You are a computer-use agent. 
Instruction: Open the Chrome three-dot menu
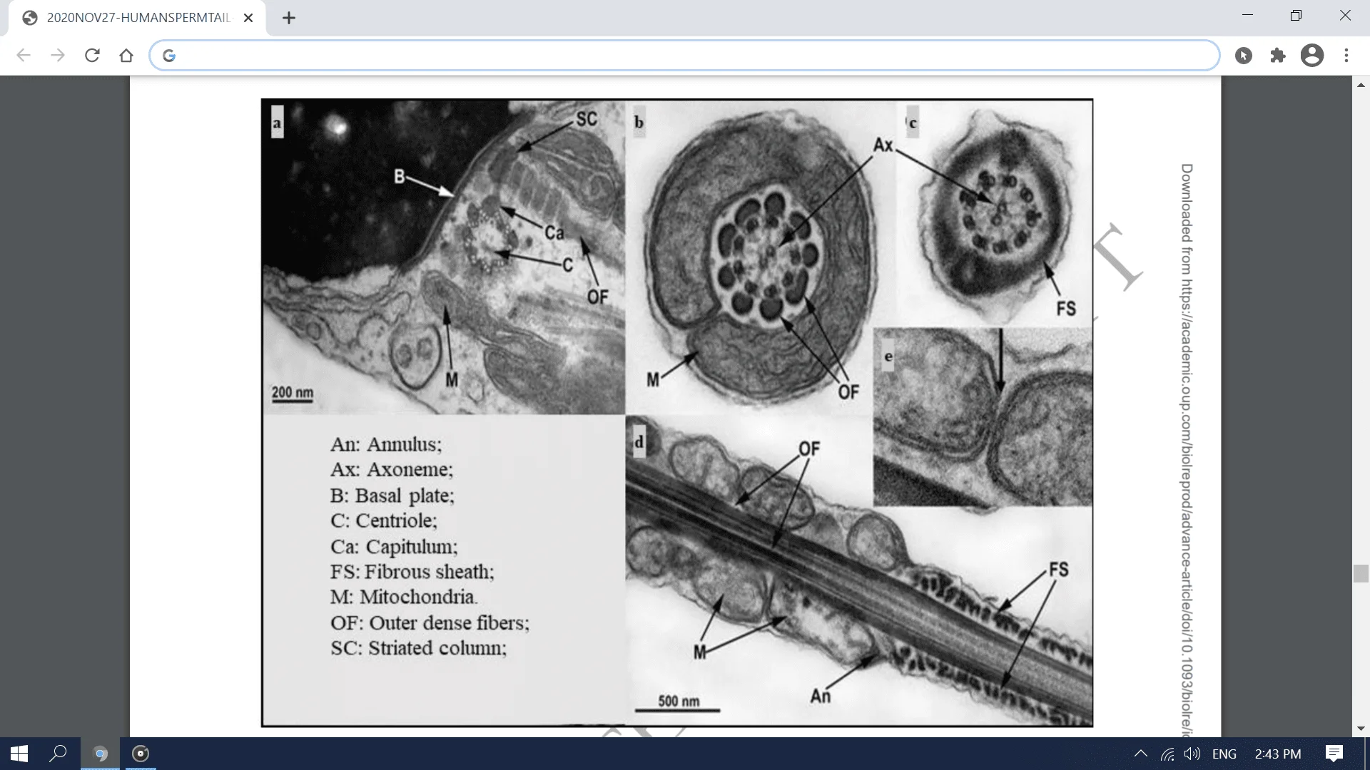coord(1346,56)
